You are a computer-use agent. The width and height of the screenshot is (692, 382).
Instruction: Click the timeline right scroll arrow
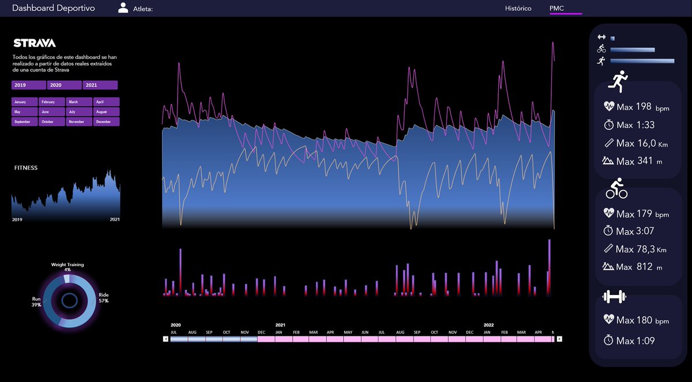(x=559, y=339)
